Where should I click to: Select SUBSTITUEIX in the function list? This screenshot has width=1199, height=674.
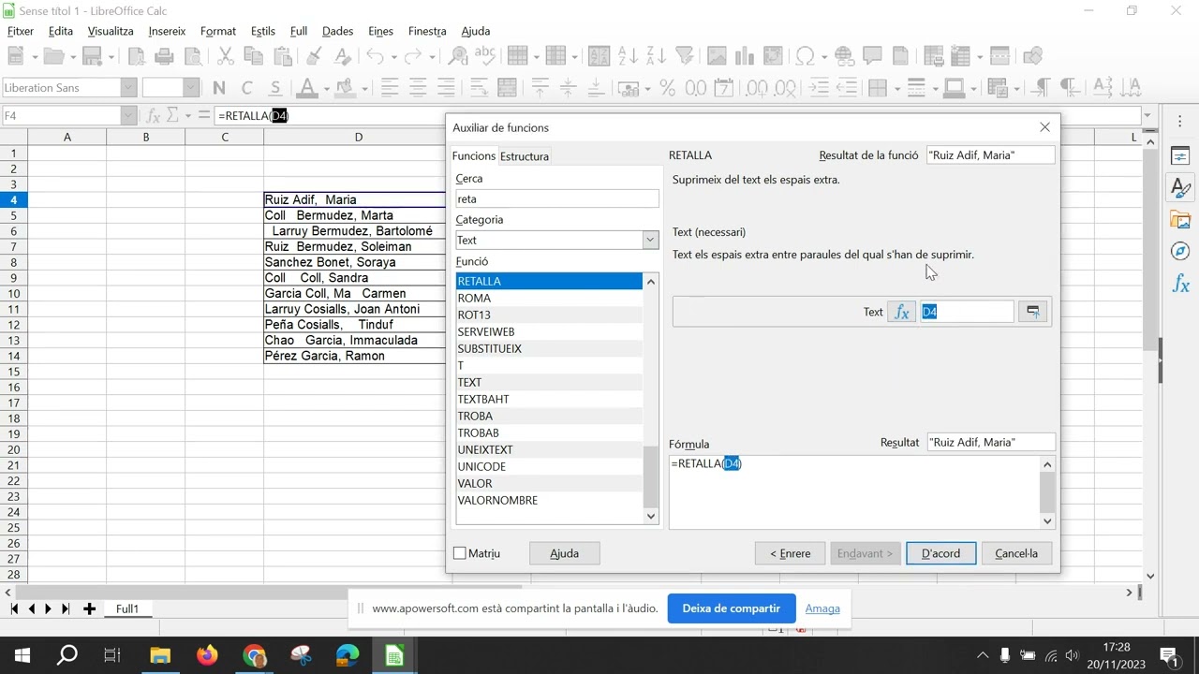(549, 348)
